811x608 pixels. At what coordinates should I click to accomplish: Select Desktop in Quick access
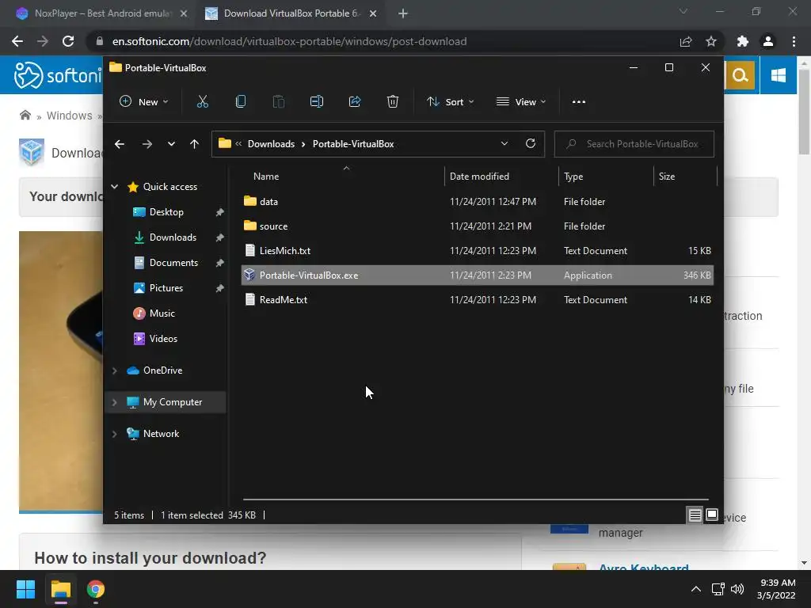[x=166, y=212]
